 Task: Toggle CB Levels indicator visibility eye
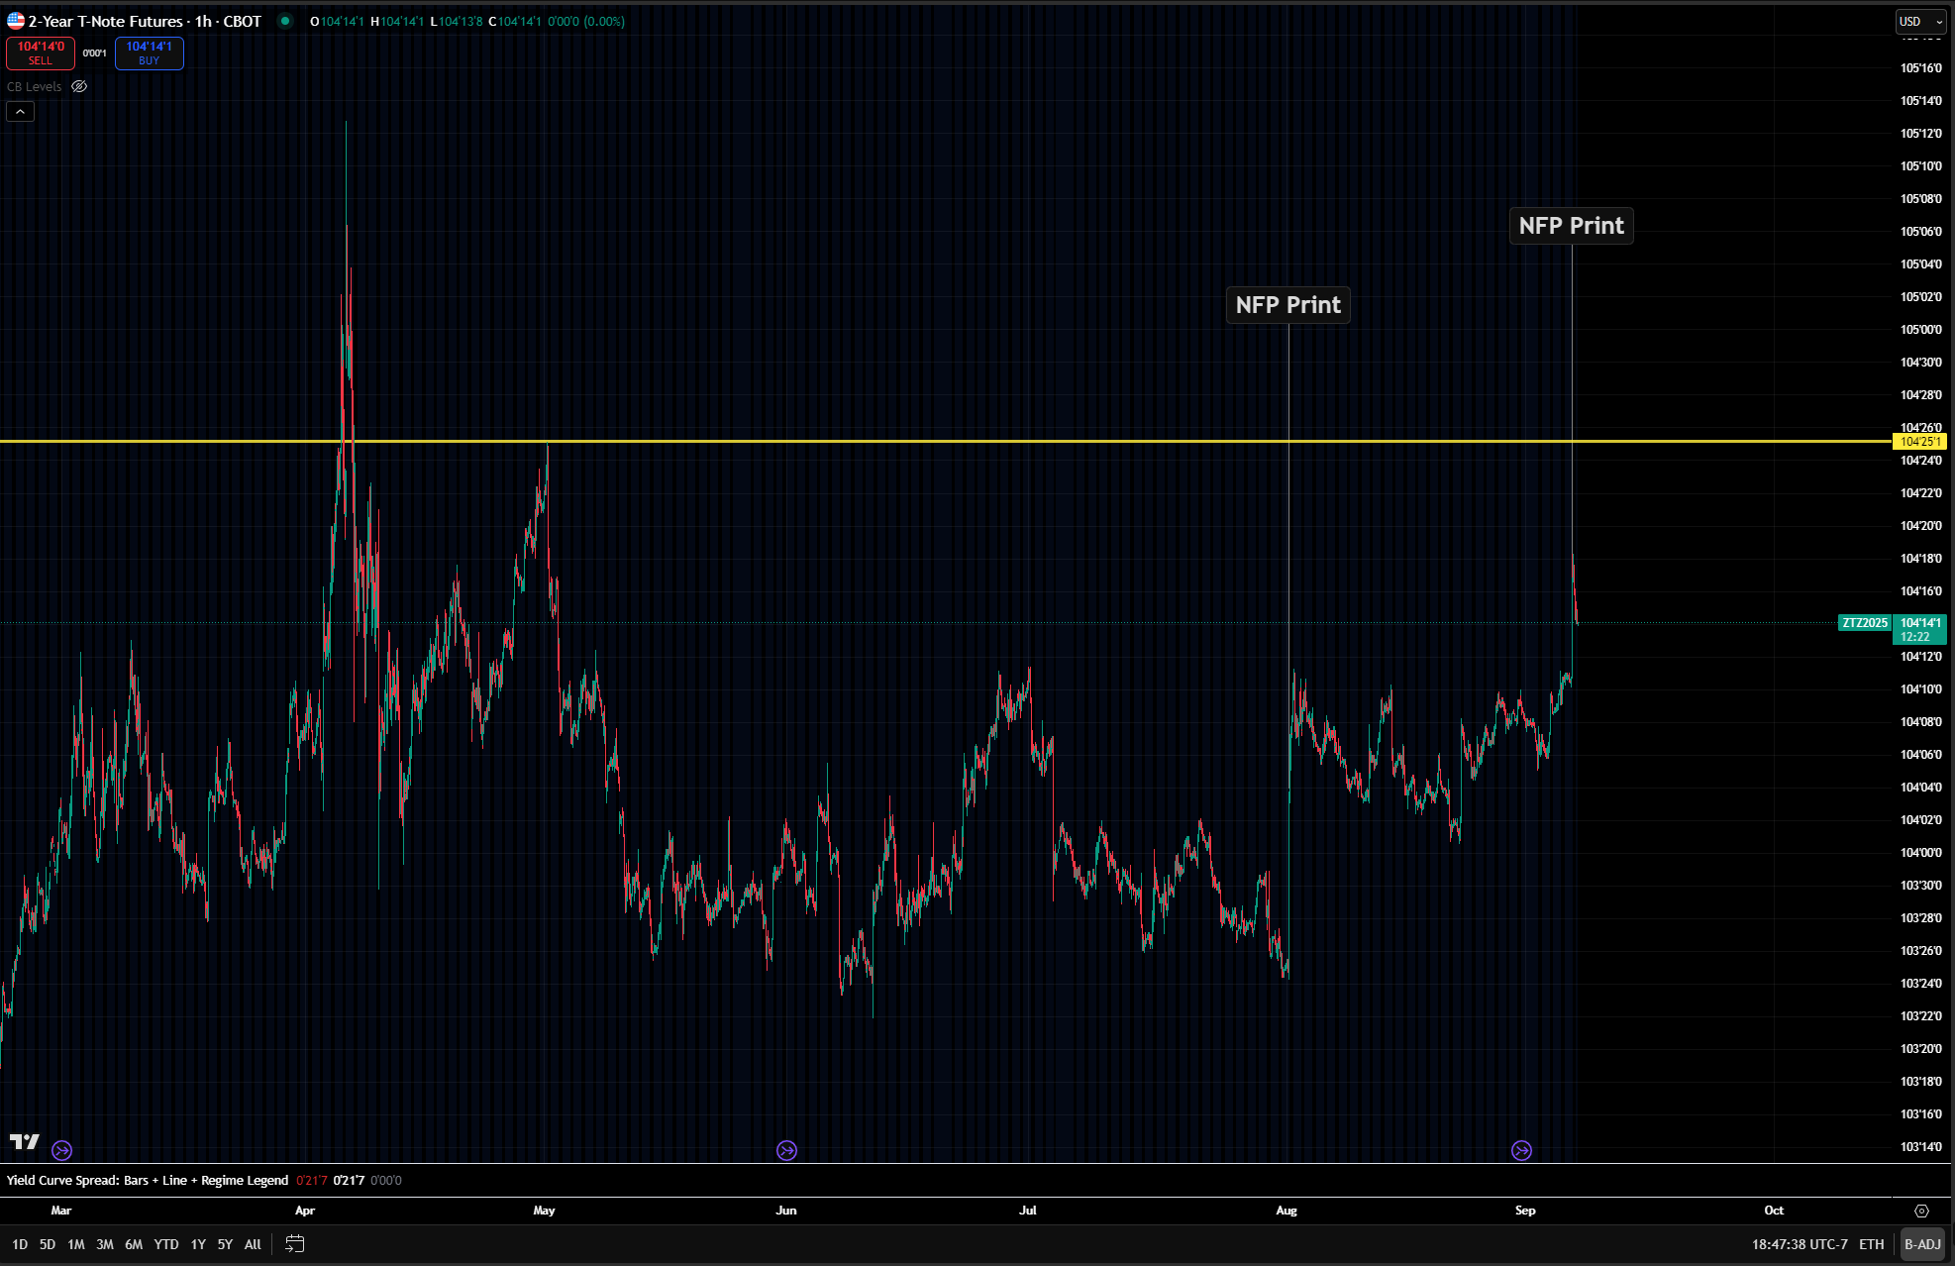point(79,86)
